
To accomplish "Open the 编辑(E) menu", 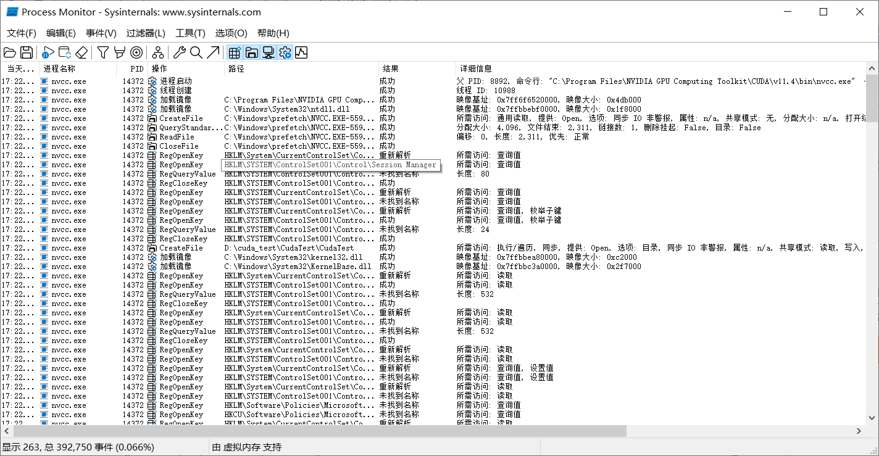I will pyautogui.click(x=61, y=33).
